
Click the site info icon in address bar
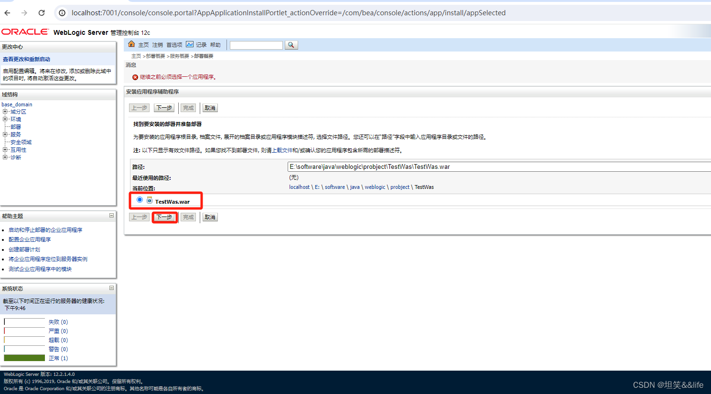[62, 13]
